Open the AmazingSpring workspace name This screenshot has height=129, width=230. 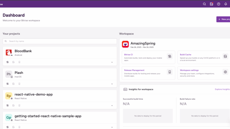143,43
